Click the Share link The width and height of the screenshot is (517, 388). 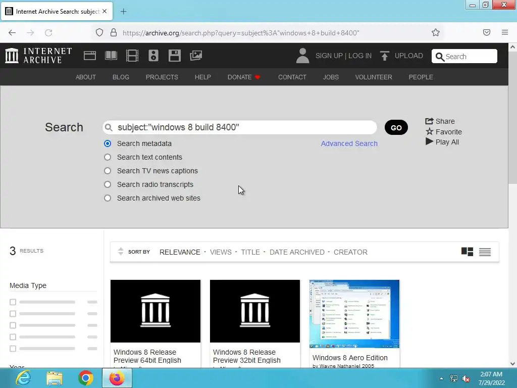440,121
